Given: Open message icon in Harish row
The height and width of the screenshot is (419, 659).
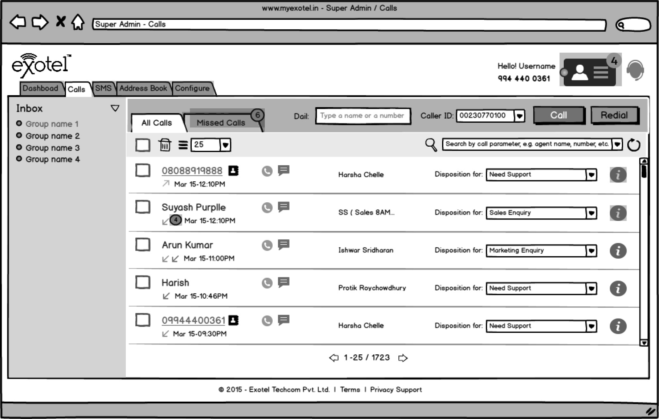Looking at the screenshot, I should point(284,282).
